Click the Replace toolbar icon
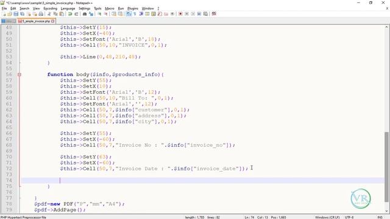Viewport: 390px width, 219px height. coord(91,14)
